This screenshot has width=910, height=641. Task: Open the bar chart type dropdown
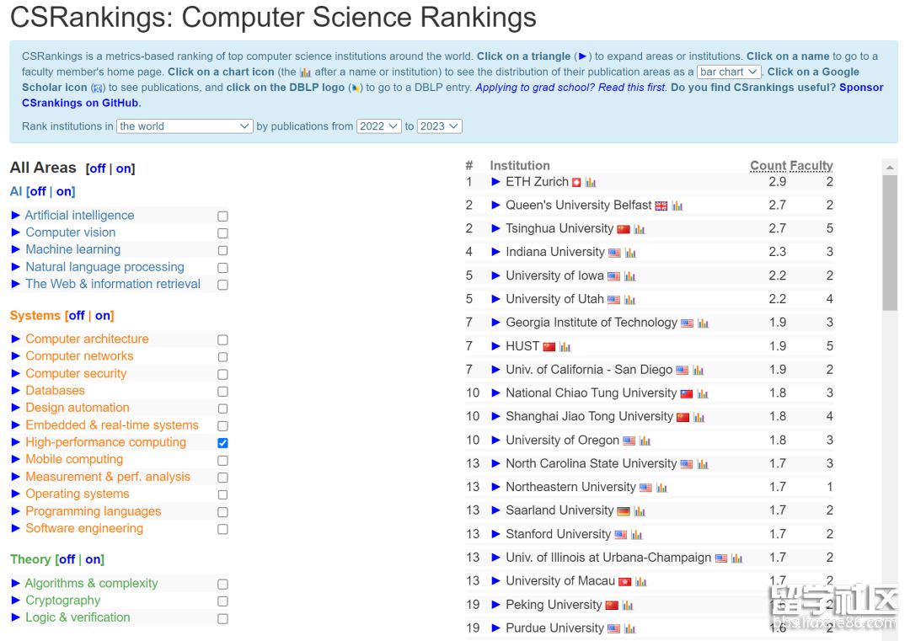click(x=729, y=72)
